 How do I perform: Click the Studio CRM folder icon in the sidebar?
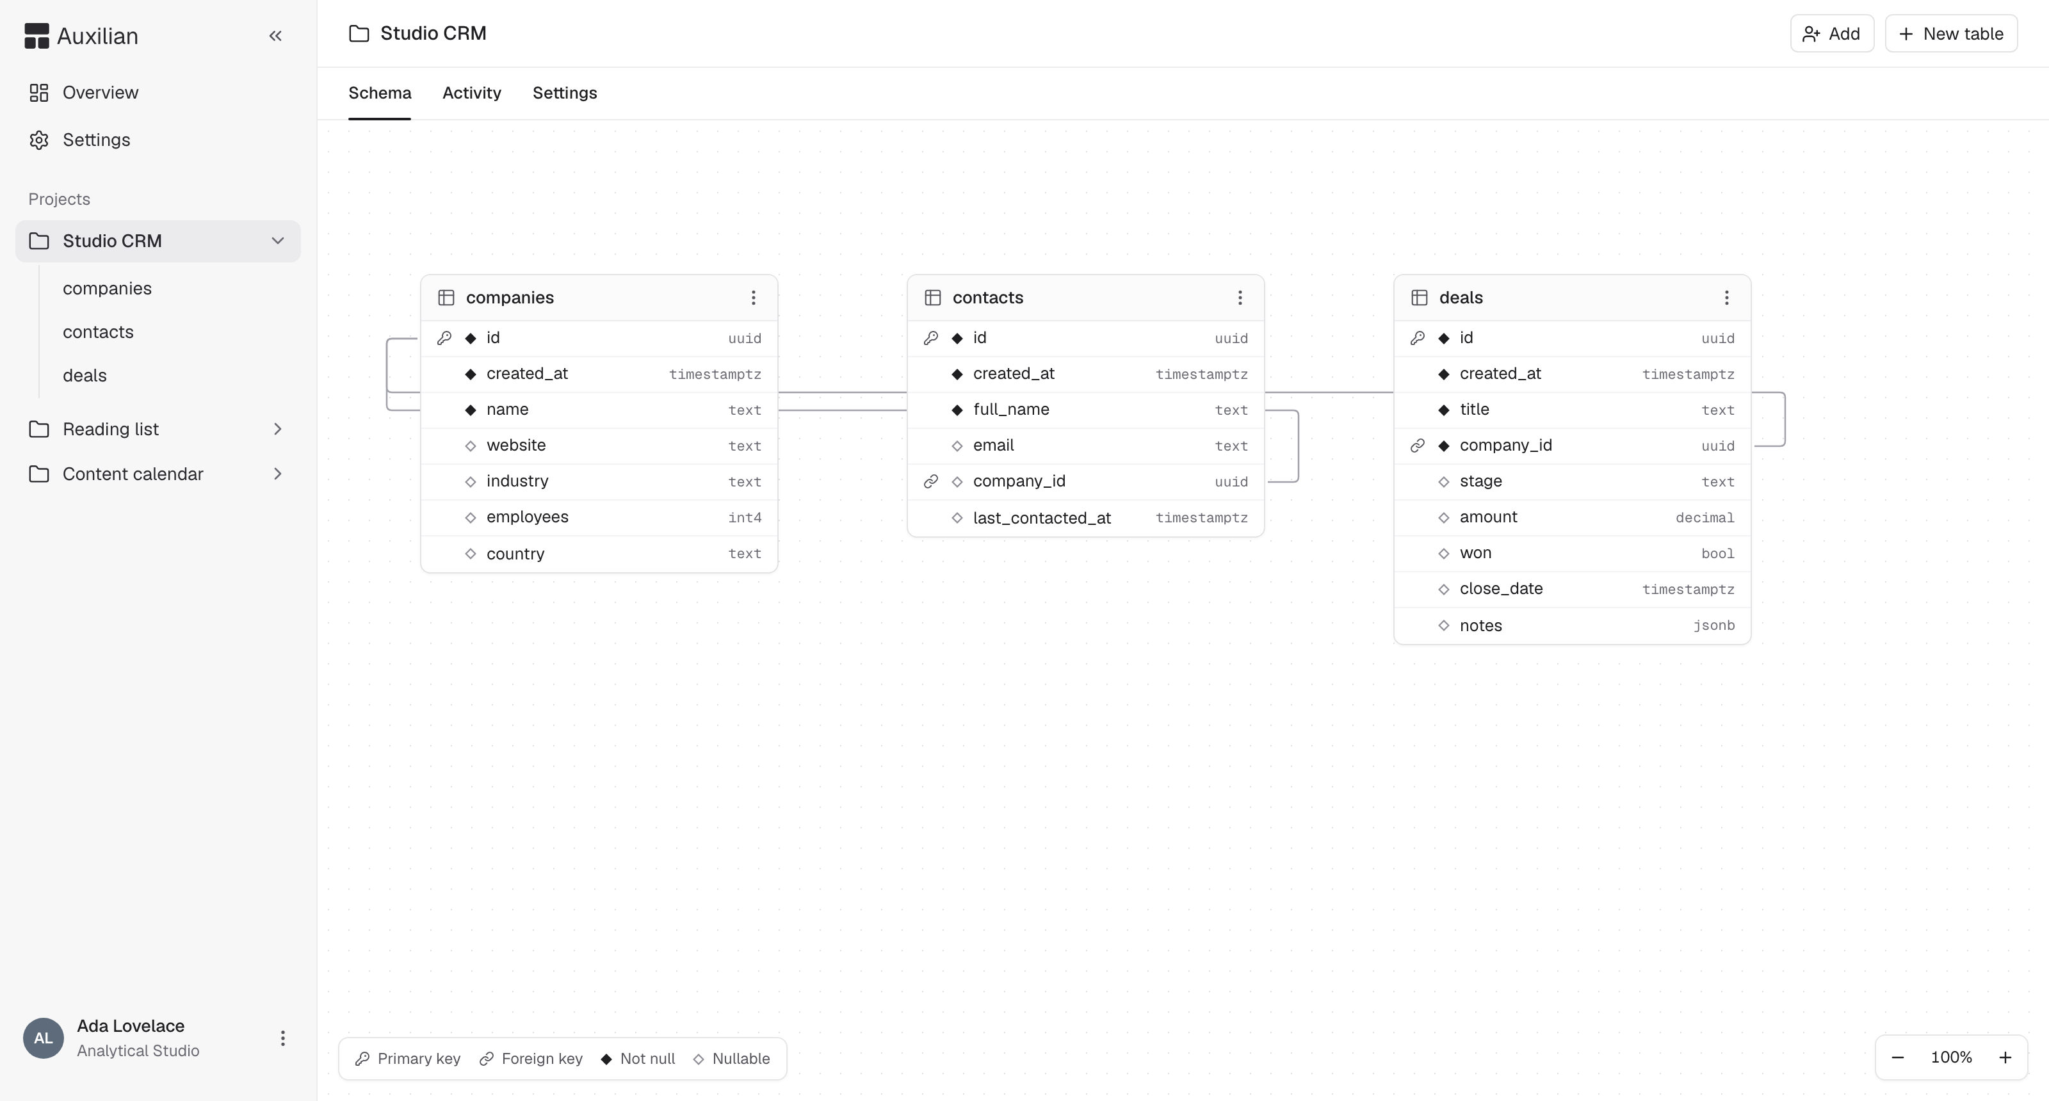click(39, 241)
